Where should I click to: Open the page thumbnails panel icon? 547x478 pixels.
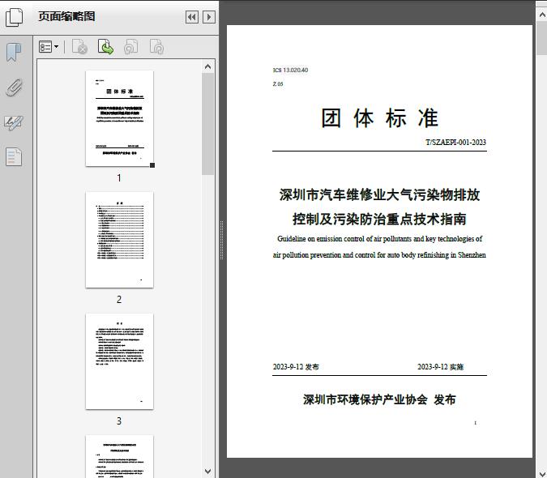(x=14, y=17)
